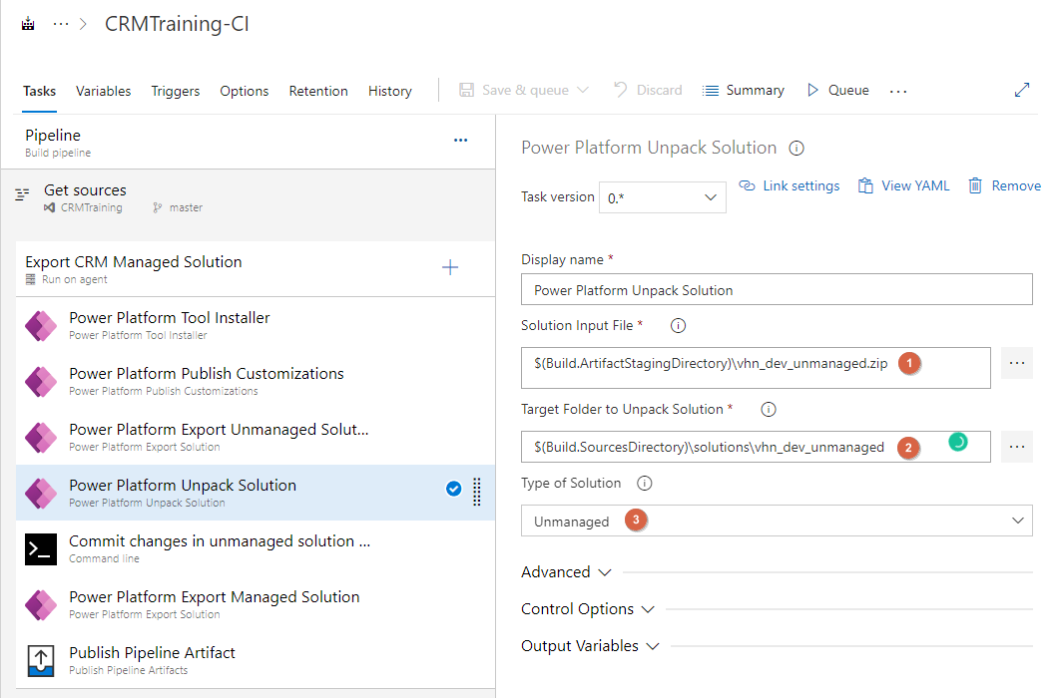This screenshot has width=1057, height=698.
Task: Open Link settings
Action: tap(790, 185)
